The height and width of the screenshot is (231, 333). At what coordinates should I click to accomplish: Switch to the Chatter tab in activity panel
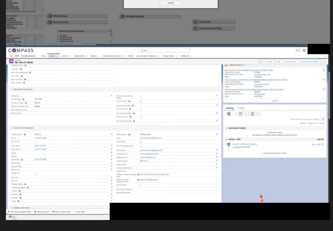(x=241, y=108)
